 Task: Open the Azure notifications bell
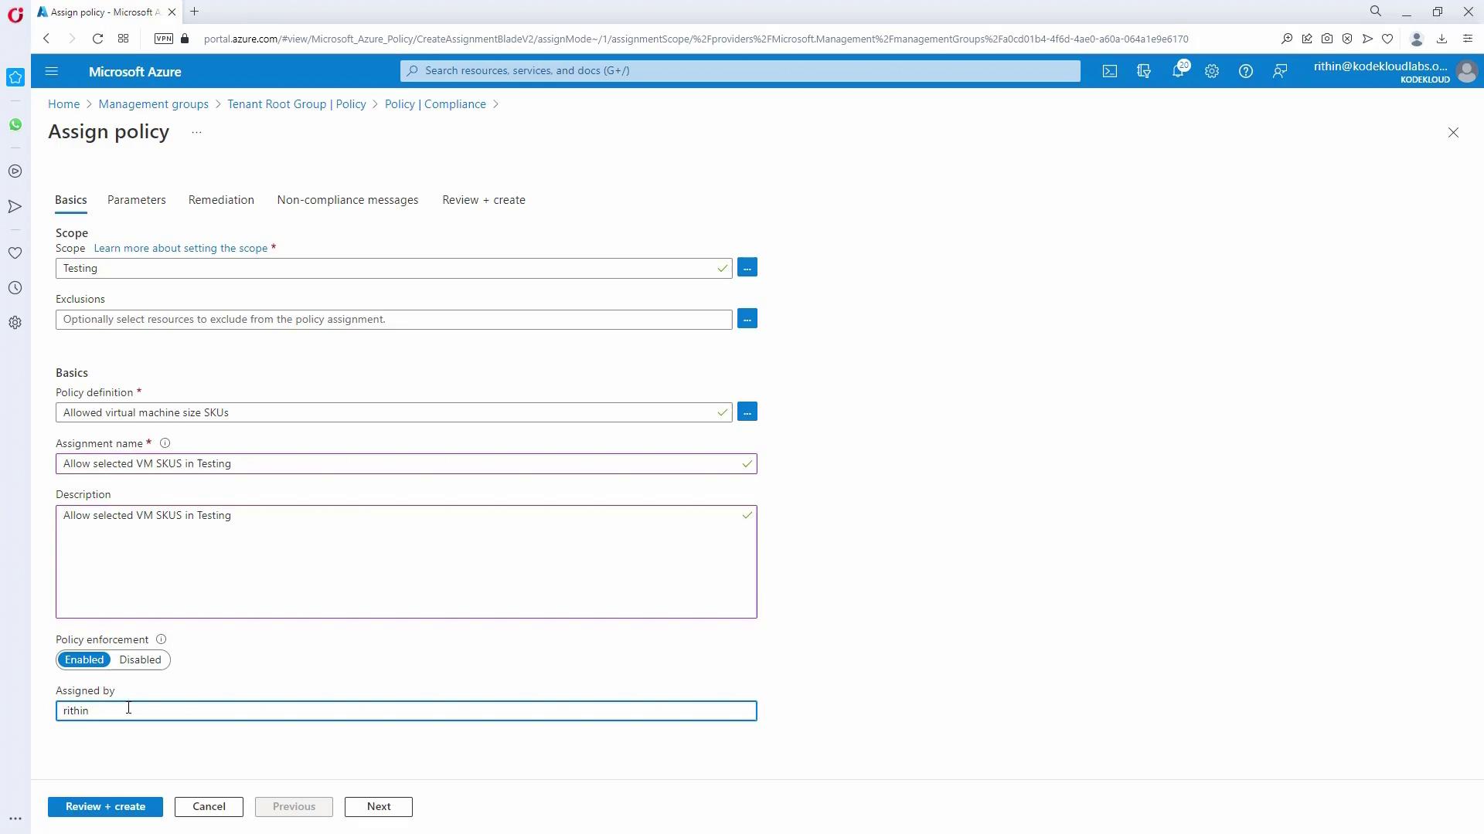pyautogui.click(x=1177, y=71)
